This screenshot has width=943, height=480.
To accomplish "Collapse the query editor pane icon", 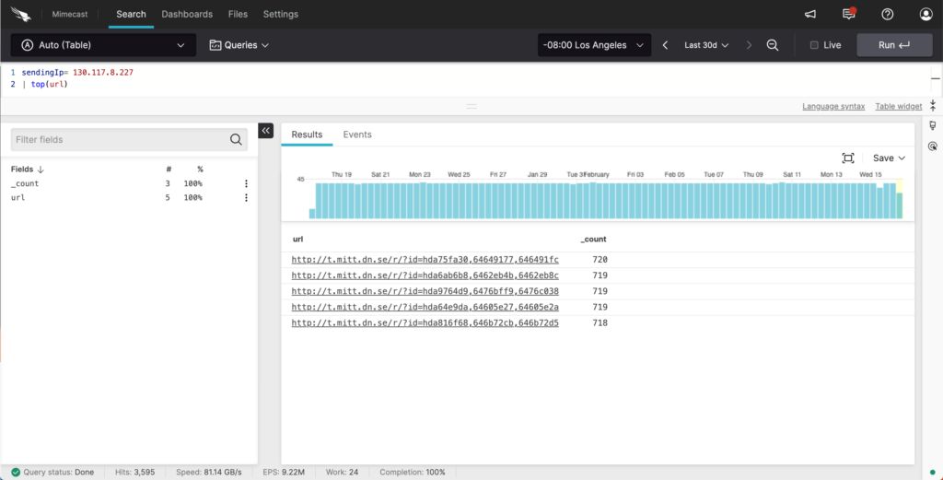I will (x=933, y=106).
